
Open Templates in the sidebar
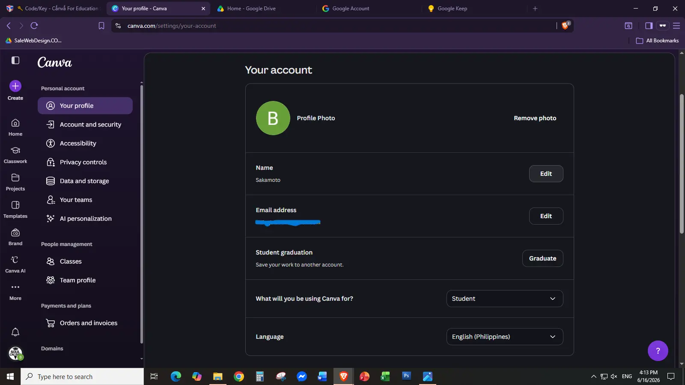click(x=15, y=210)
